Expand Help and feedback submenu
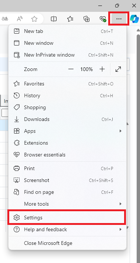This screenshot has width=140, height=263. click(68, 229)
